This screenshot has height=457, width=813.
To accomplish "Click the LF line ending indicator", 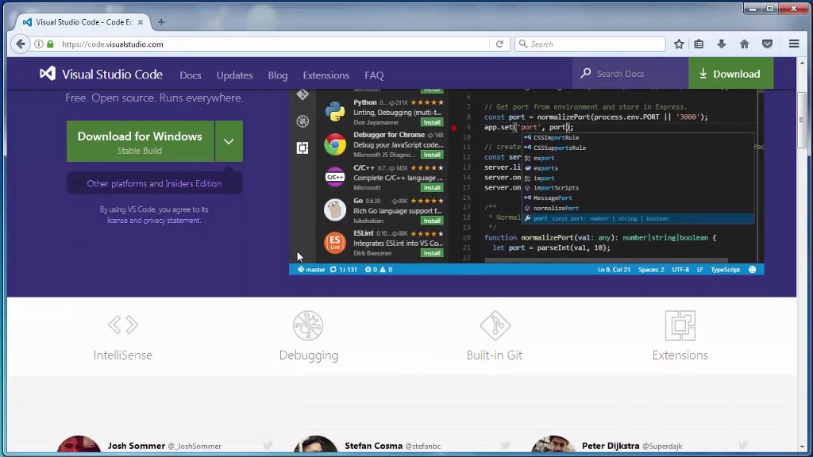I will pos(700,270).
